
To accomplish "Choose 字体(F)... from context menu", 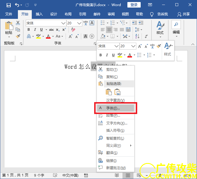I will coord(116,108).
